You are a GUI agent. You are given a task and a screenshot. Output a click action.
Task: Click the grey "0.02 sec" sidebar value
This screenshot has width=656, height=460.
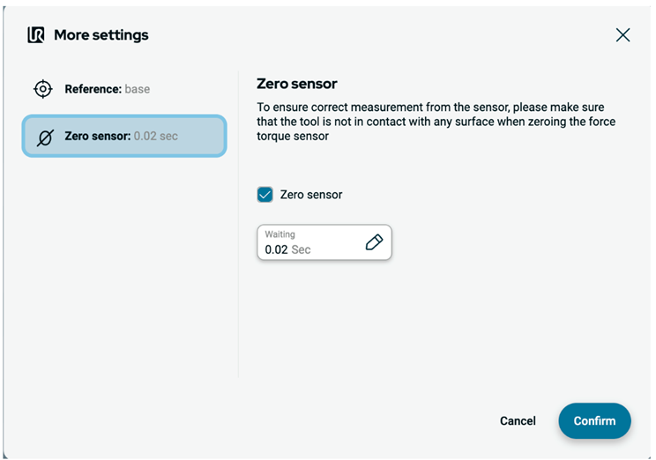[156, 137]
